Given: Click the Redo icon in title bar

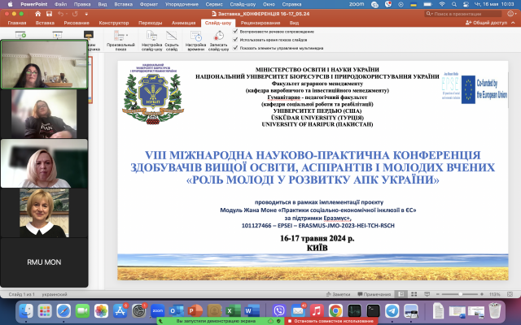Looking at the screenshot, I should coord(75,14).
